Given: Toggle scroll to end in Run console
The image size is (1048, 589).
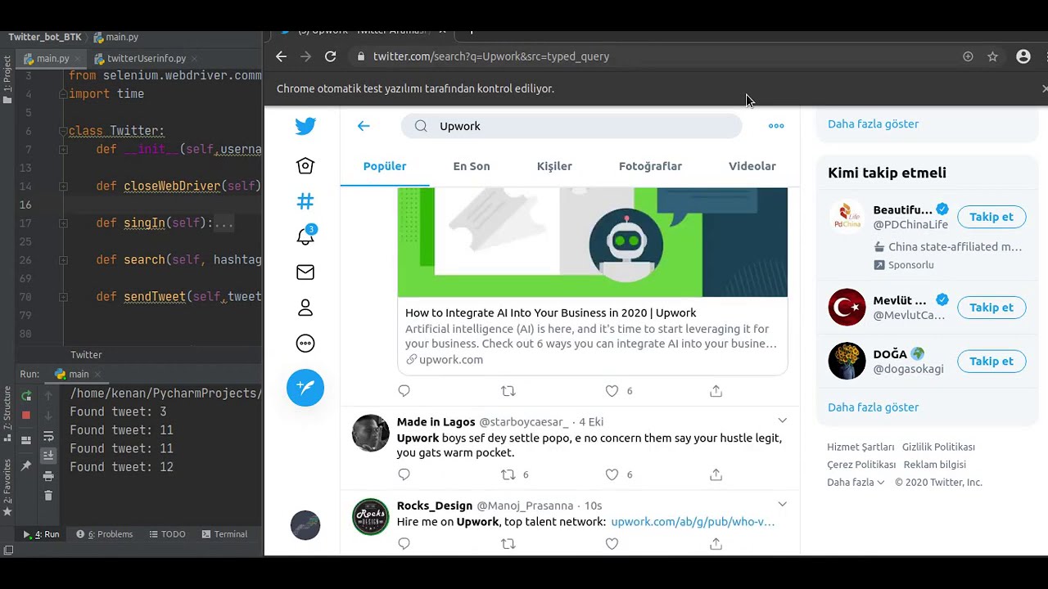Looking at the screenshot, I should 48,456.
